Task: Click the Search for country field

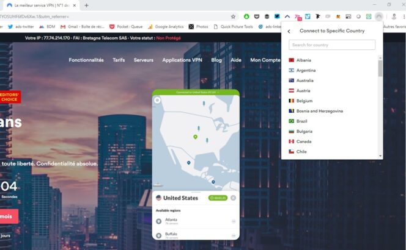Action: 332,45
